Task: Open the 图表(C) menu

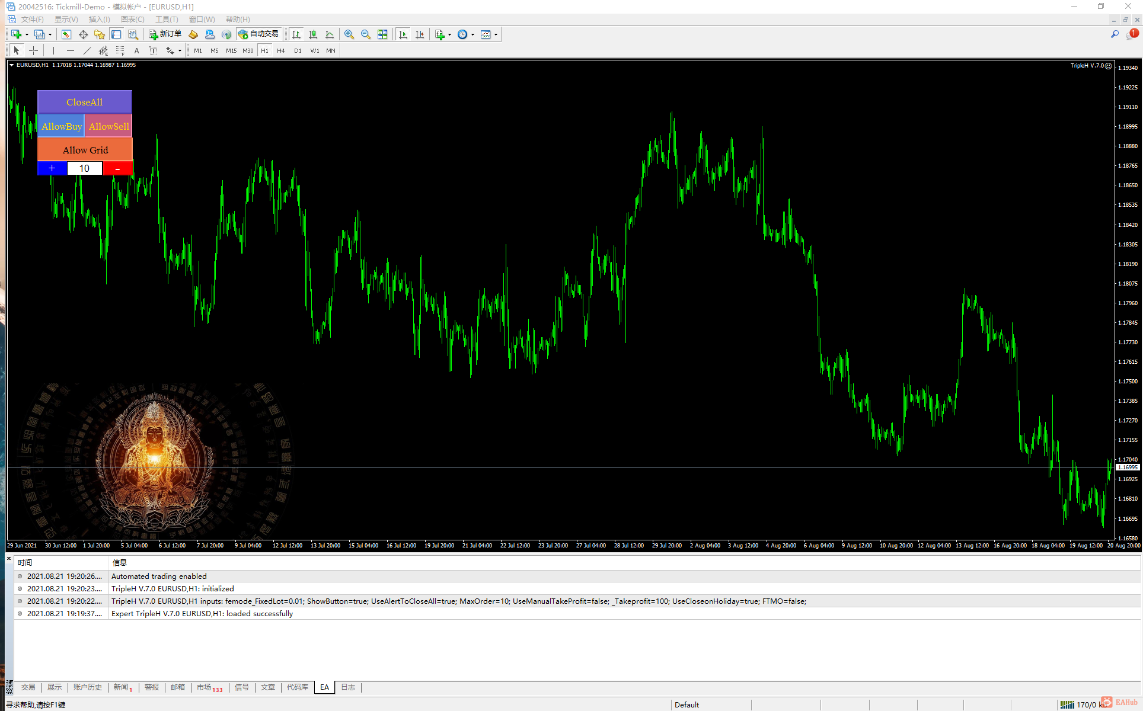Action: (x=133, y=19)
